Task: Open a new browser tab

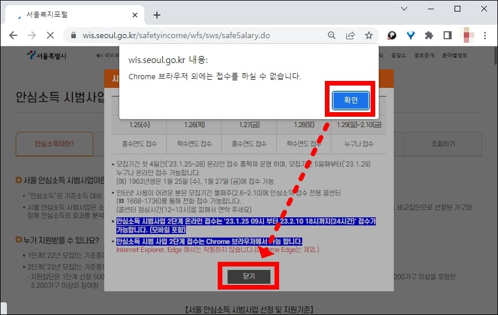Action: point(156,15)
